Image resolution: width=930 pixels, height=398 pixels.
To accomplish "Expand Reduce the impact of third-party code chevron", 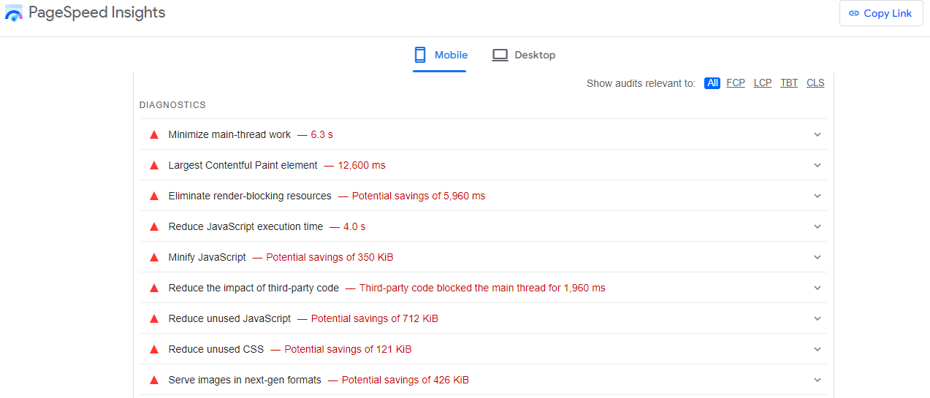I will 817,288.
